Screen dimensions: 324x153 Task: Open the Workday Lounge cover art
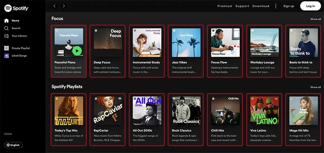264,42
